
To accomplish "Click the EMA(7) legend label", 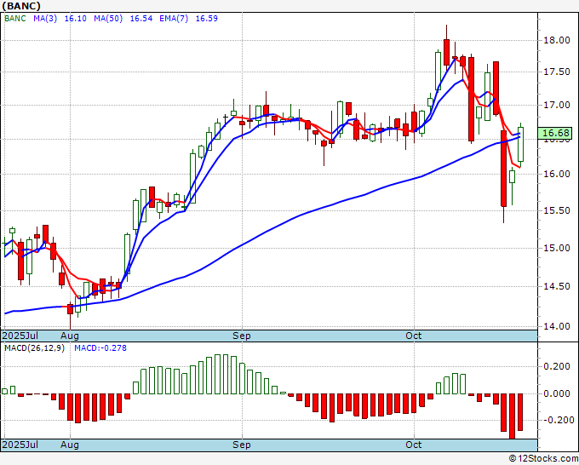I will click(174, 18).
